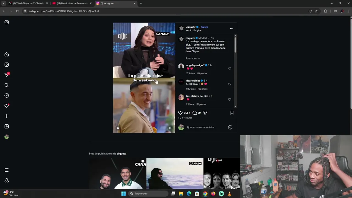Screen dimensions: 352x198
Task: Show tagged people icon on reel
Action: pos(118,128)
